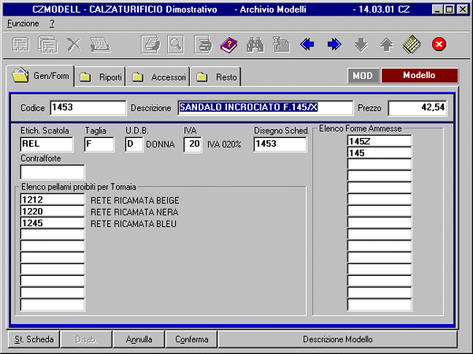Click the Descrizione Modello status bar

click(337, 339)
